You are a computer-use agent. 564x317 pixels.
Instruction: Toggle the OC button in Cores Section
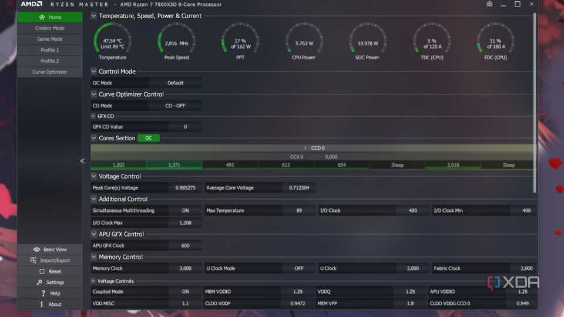[149, 138]
